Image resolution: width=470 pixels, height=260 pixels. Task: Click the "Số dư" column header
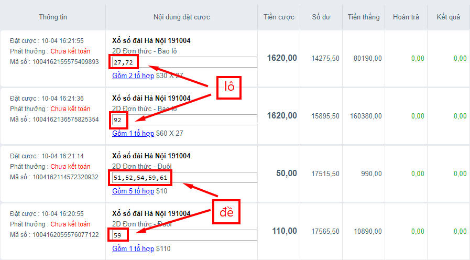pyautogui.click(x=321, y=17)
